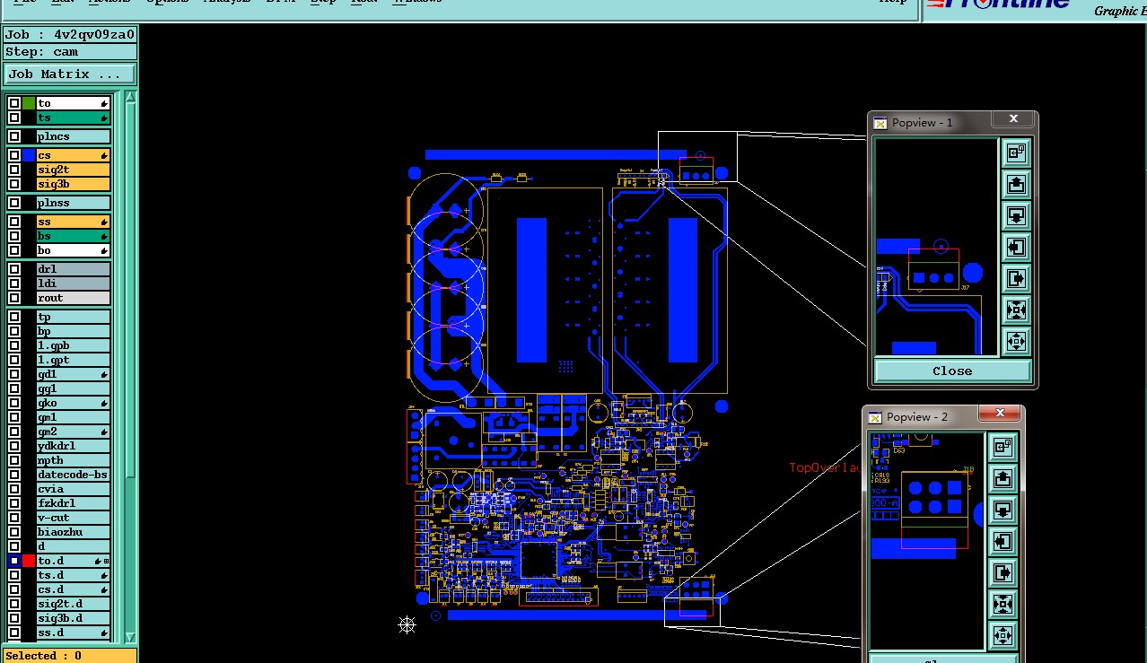Toggle the checkbox for layer 'to.d'
This screenshot has height=663, width=1147.
coord(14,561)
